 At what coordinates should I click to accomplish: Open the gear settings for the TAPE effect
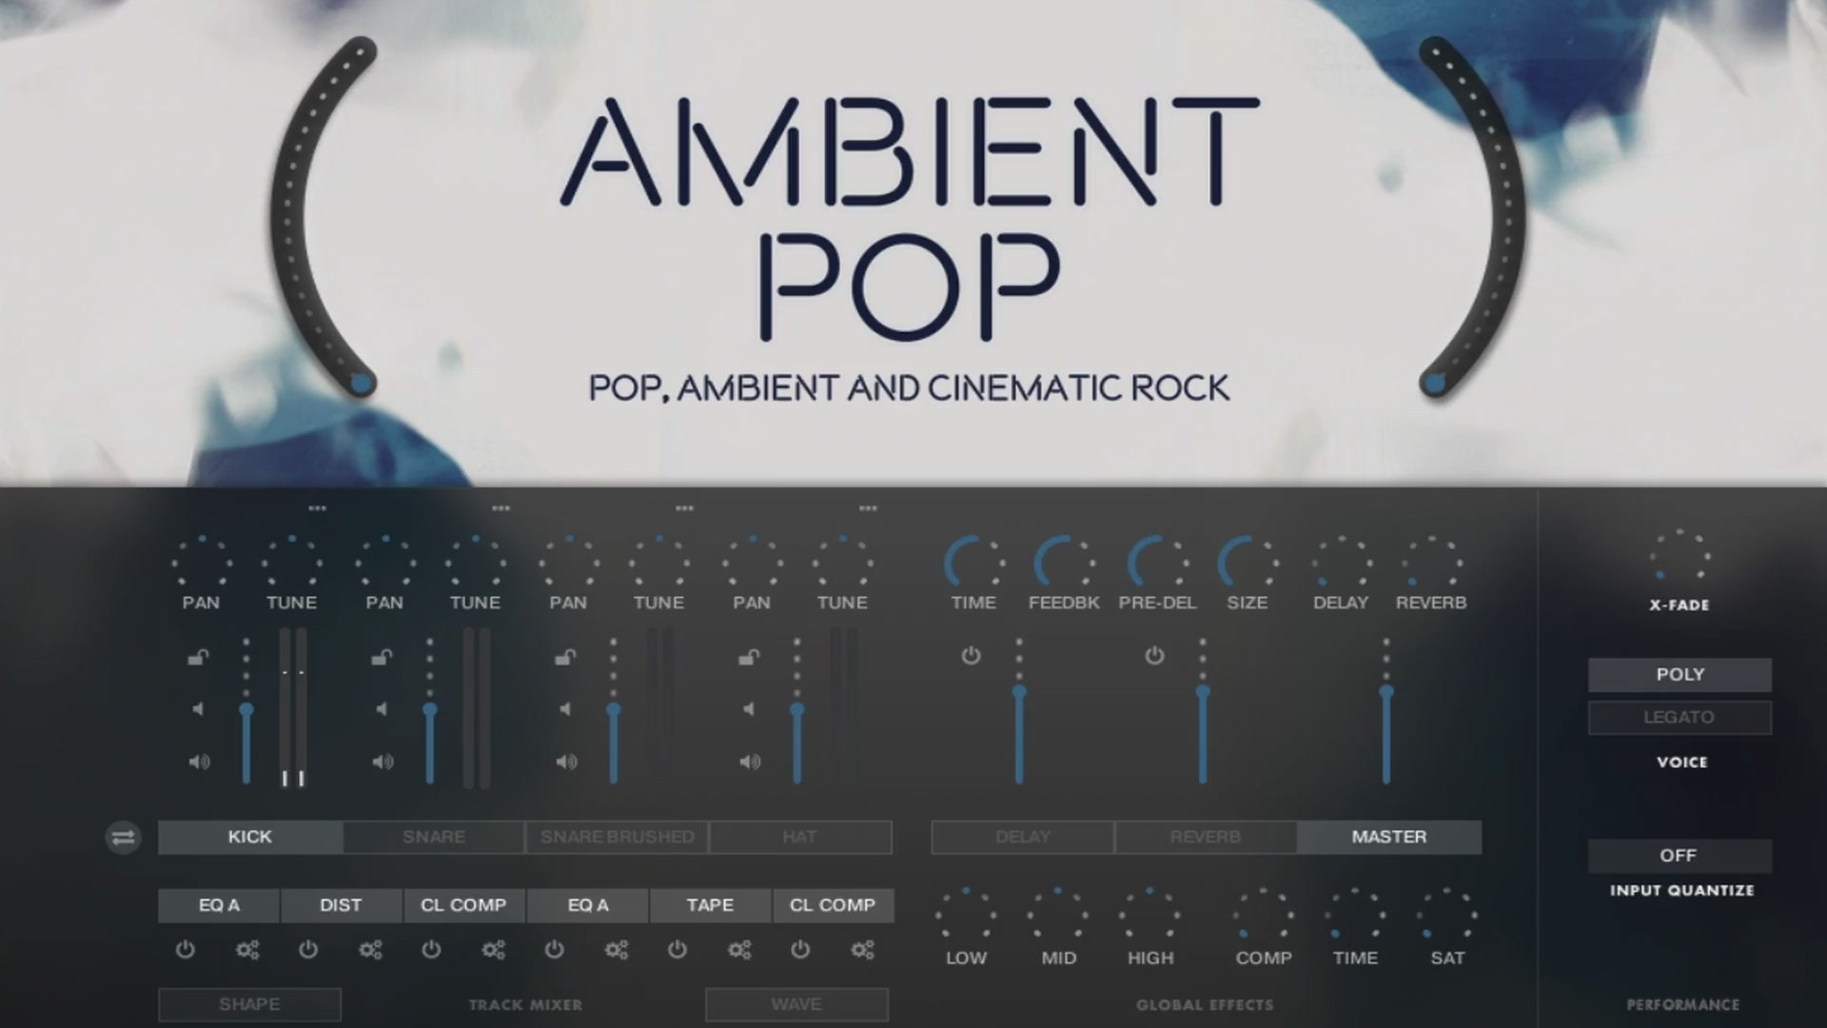(739, 950)
